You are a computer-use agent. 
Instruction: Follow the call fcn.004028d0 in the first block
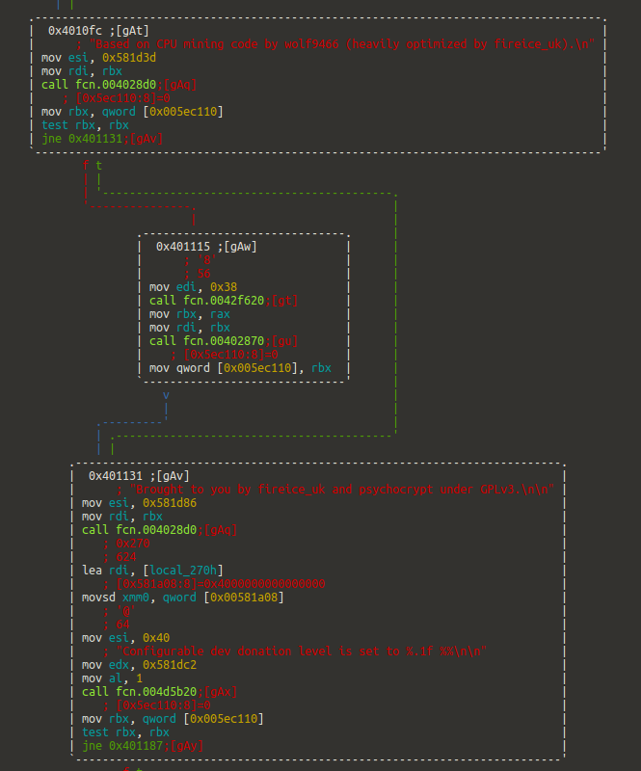tap(98, 85)
